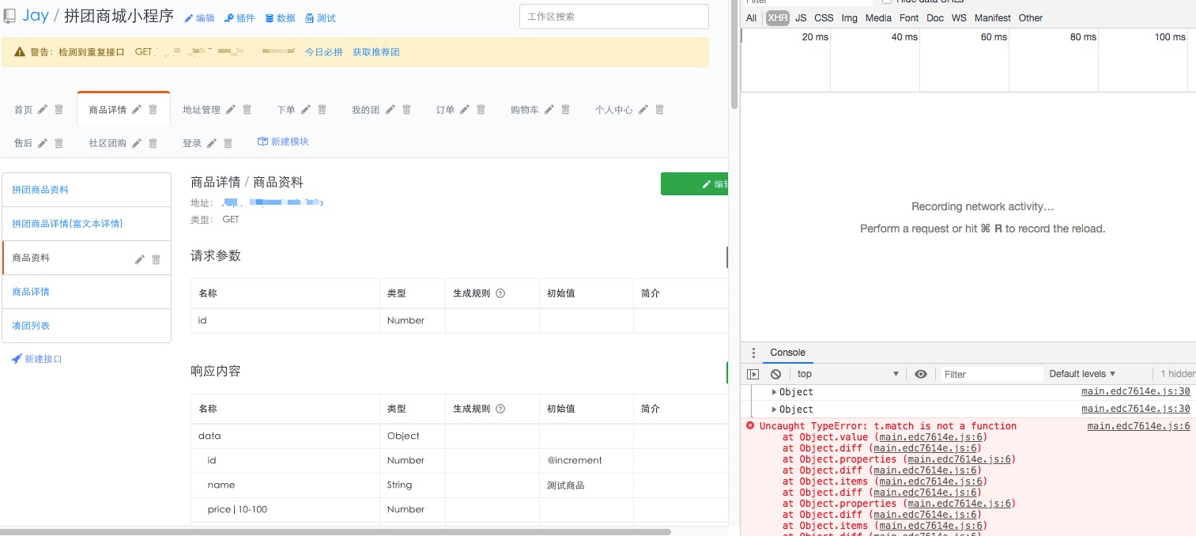Clear the console with the ban icon

pos(775,374)
